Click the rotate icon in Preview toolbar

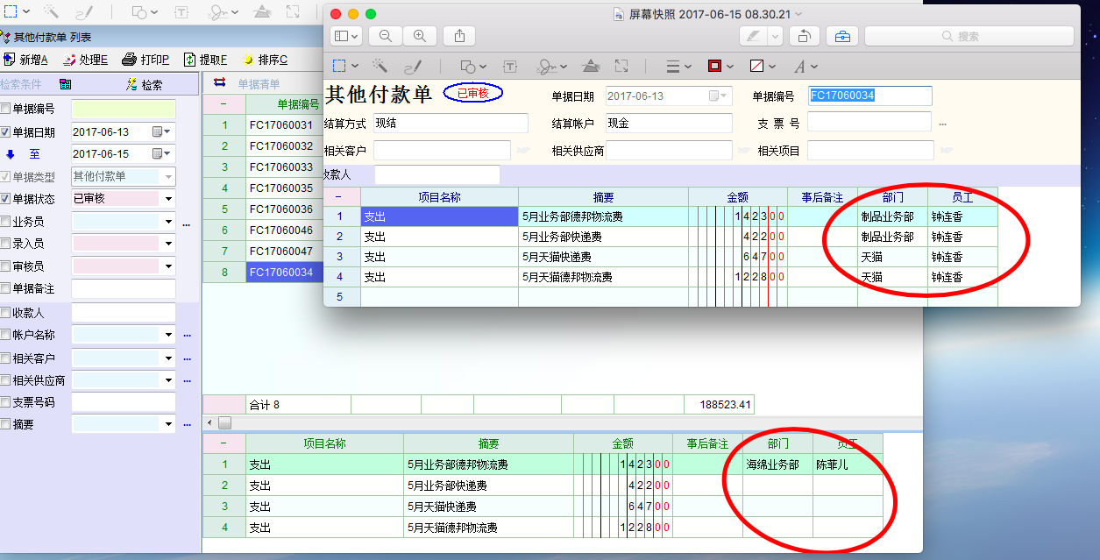click(x=804, y=36)
